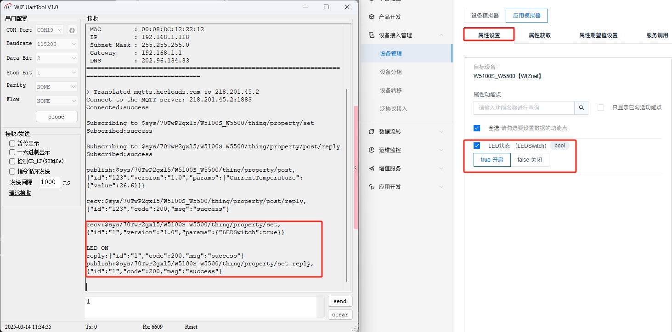The height and width of the screenshot is (332, 672).
Task: Click the 应用开发 sidebar icon
Action: [372, 187]
